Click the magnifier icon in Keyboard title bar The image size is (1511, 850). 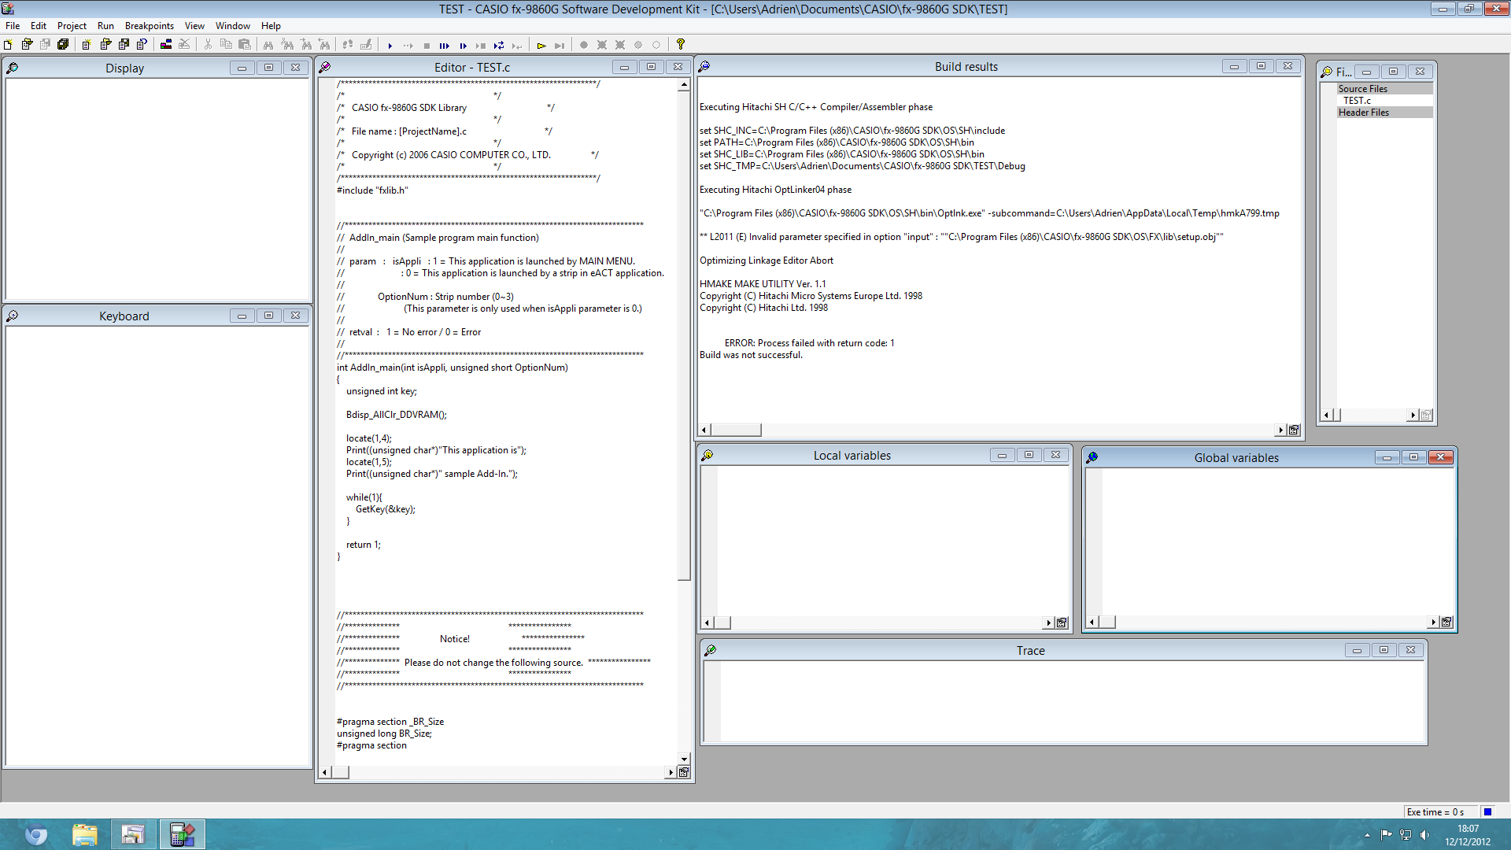point(13,316)
